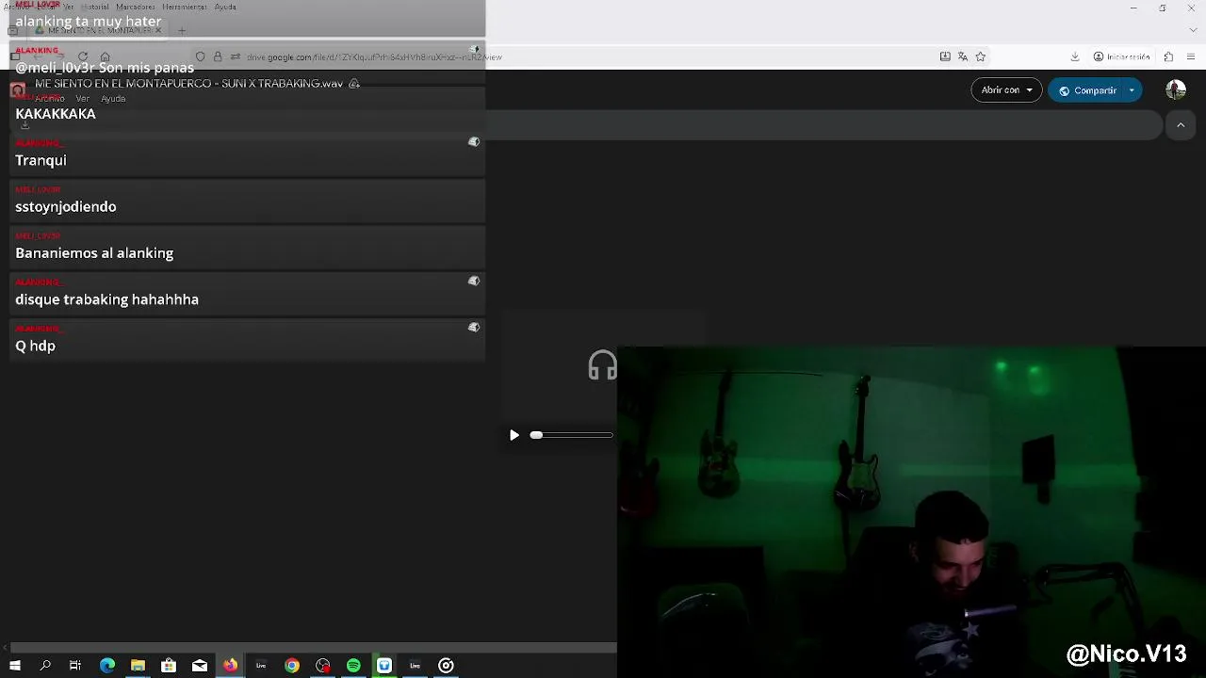Adjust the audio progress slider
1206x678 pixels.
pos(572,435)
